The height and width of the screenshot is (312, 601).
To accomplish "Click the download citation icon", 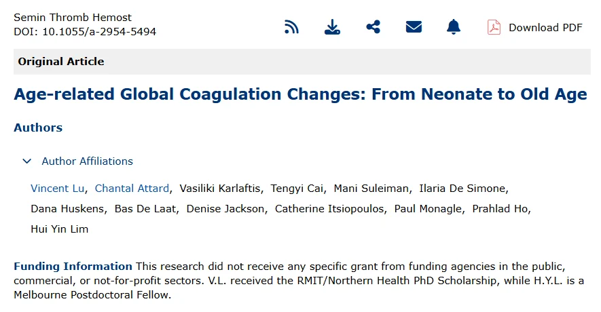I will [x=332, y=27].
